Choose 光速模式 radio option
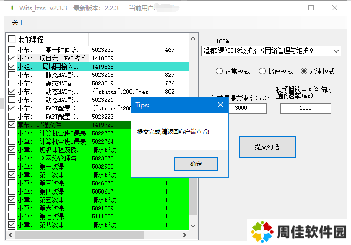The width and height of the screenshot is (351, 245). point(304,71)
